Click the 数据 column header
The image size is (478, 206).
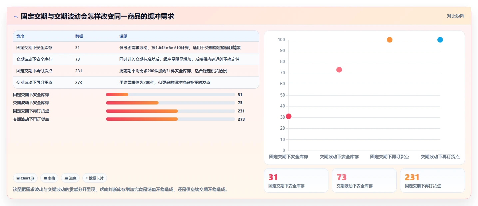[79, 36]
